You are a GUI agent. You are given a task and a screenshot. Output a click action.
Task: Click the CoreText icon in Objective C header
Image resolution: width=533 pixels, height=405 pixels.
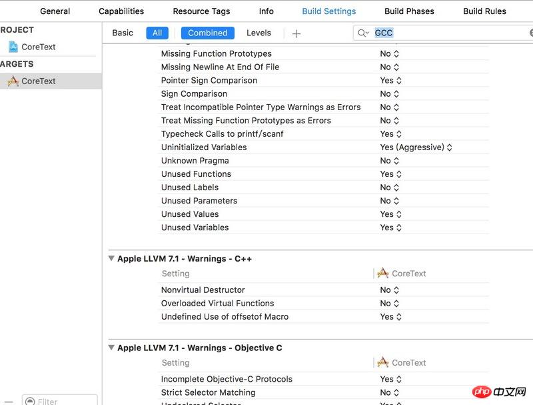point(382,363)
